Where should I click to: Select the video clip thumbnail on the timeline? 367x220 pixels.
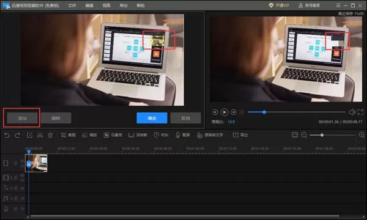pos(36,163)
